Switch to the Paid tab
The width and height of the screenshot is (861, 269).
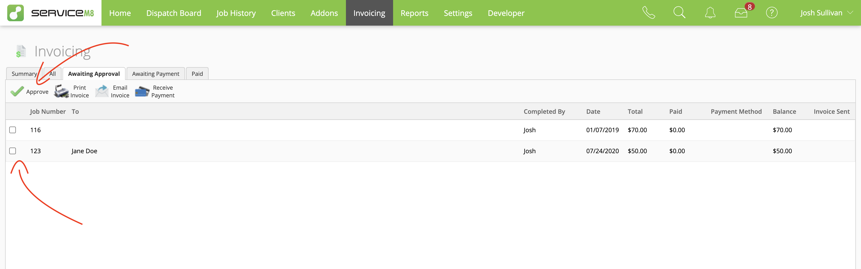(x=197, y=74)
